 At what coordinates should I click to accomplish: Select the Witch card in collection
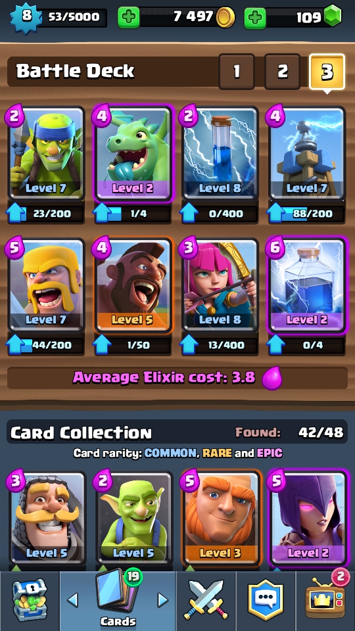point(309,518)
